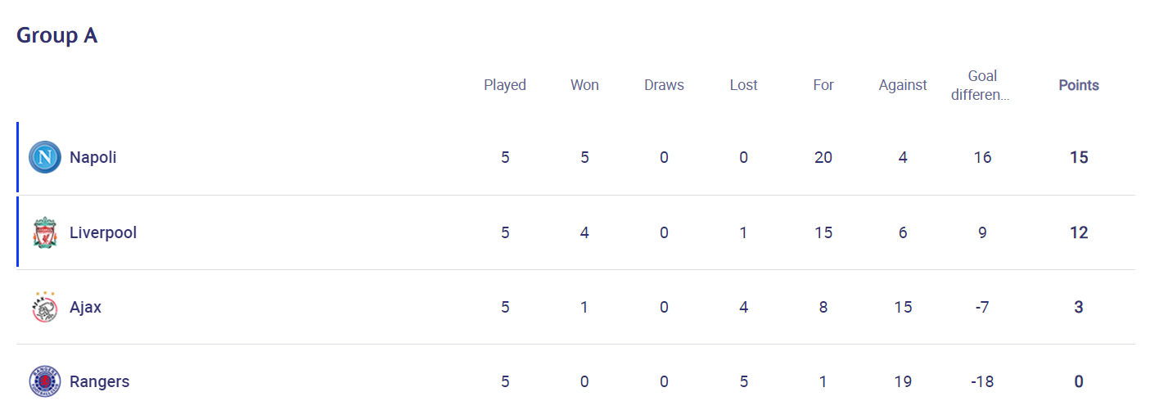Screen dimensions: 1159x419
Task: Click the For column header
Action: [823, 85]
